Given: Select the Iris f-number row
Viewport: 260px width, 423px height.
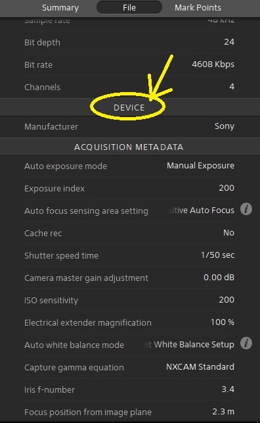Looking at the screenshot, I should 129,389.
